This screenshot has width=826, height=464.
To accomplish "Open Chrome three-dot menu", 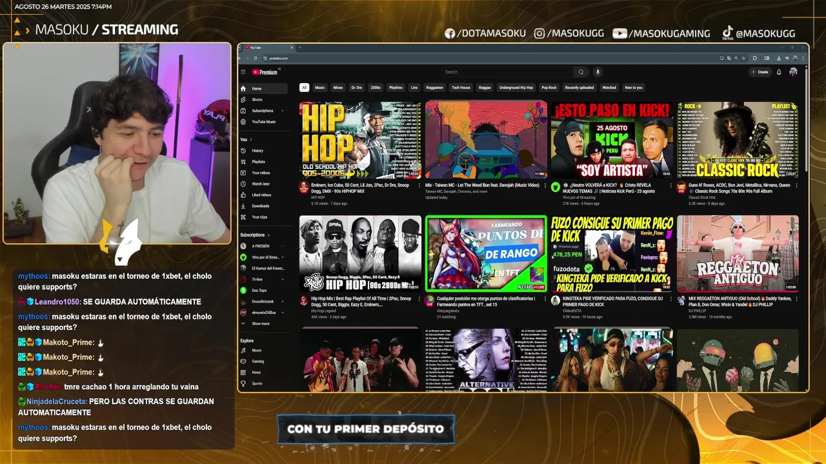I will (x=802, y=58).
